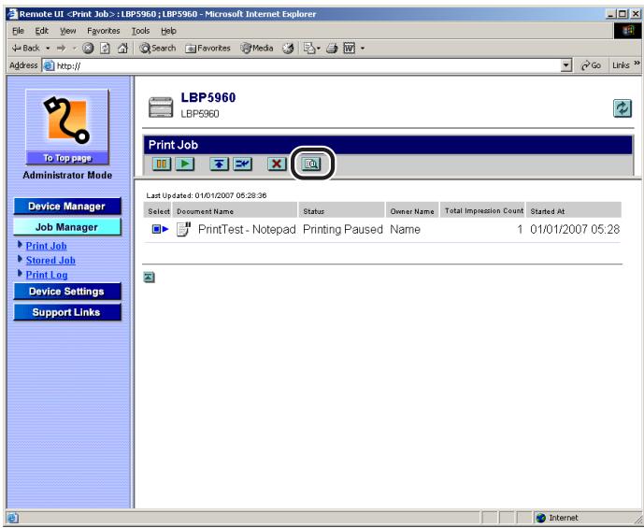Open the Device Settings section
The width and height of the screenshot is (644, 528).
pos(67,292)
